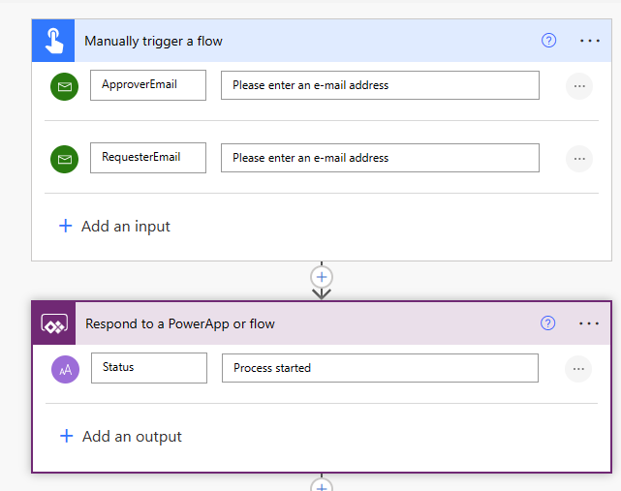Open the RequesterEmail input options menu
The width and height of the screenshot is (621, 491).
point(579,159)
